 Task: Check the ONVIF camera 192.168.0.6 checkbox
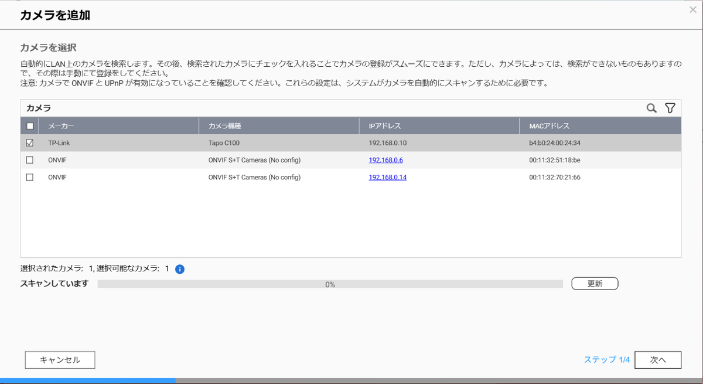[x=30, y=160]
